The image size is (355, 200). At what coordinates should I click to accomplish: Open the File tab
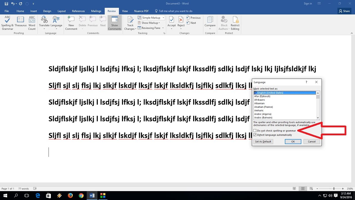[7, 11]
